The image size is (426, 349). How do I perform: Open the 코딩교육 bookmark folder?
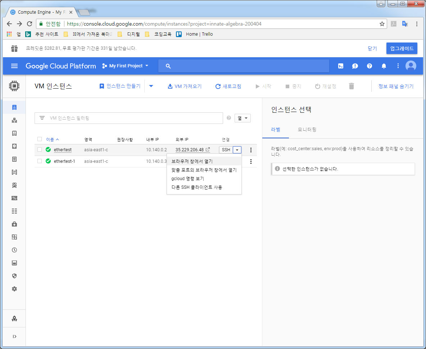tap(158, 34)
